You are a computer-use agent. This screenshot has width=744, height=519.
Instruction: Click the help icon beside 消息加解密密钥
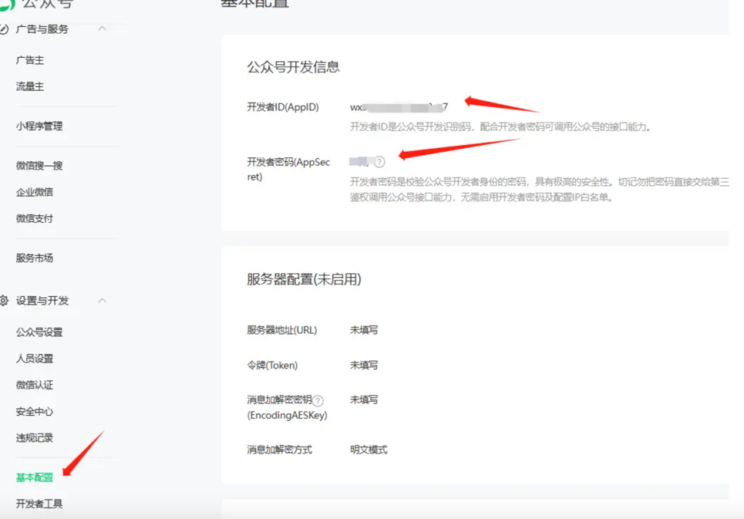[318, 400]
